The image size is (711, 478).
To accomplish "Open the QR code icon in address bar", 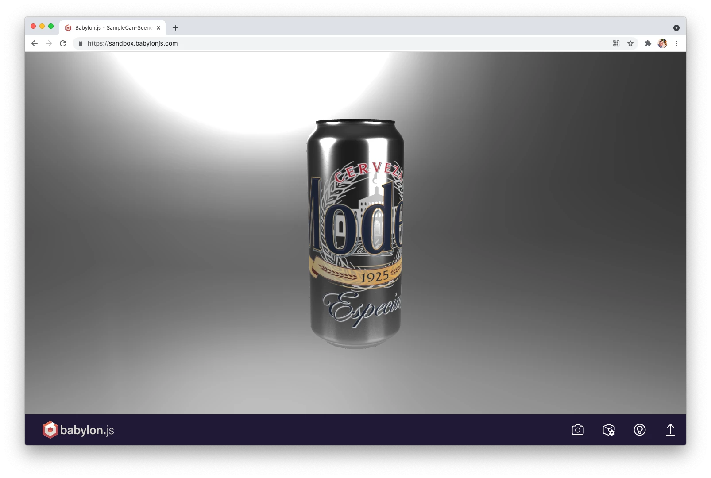I will (616, 43).
